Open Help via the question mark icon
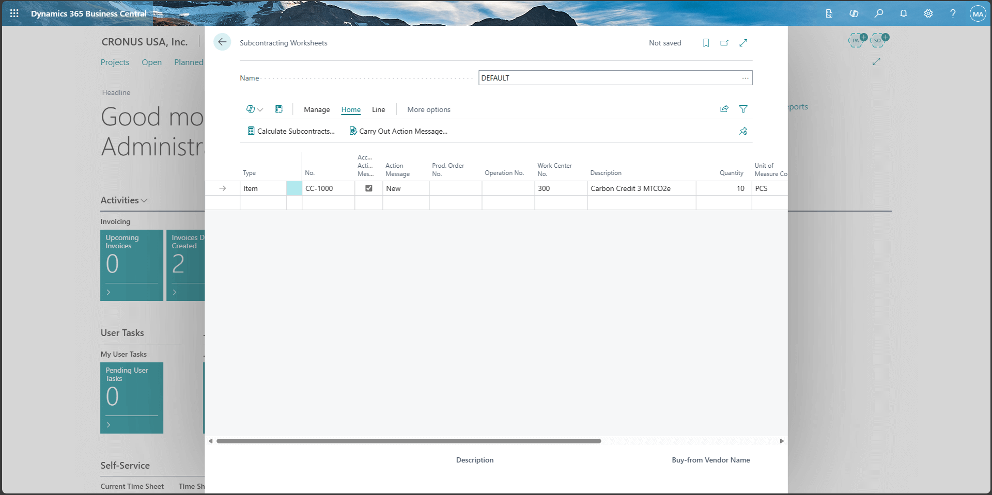This screenshot has height=495, width=992. pos(953,13)
